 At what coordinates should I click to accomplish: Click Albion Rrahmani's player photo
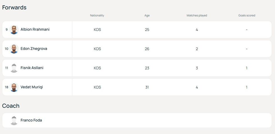[x=14, y=29]
